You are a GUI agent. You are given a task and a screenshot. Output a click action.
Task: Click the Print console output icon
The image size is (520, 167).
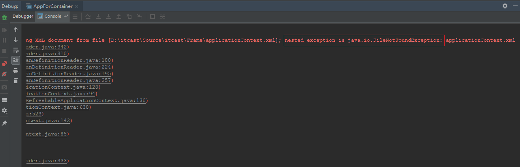tap(16, 71)
